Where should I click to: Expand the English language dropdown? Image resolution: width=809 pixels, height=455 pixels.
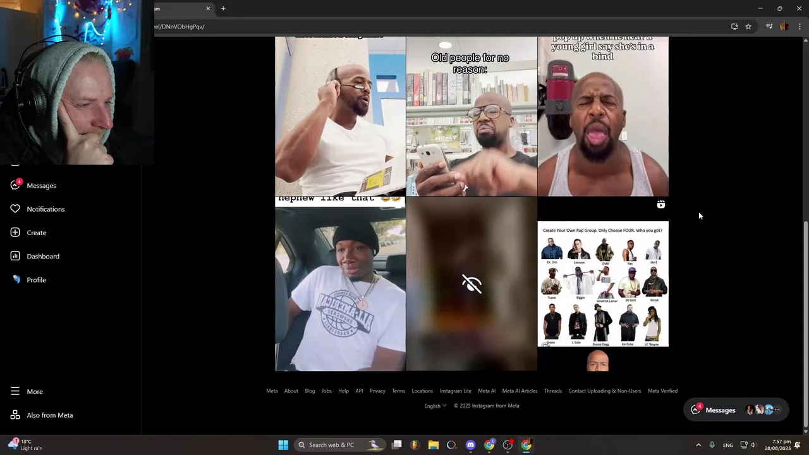click(435, 406)
